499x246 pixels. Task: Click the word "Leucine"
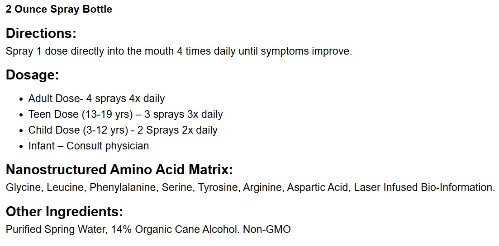[65, 187]
